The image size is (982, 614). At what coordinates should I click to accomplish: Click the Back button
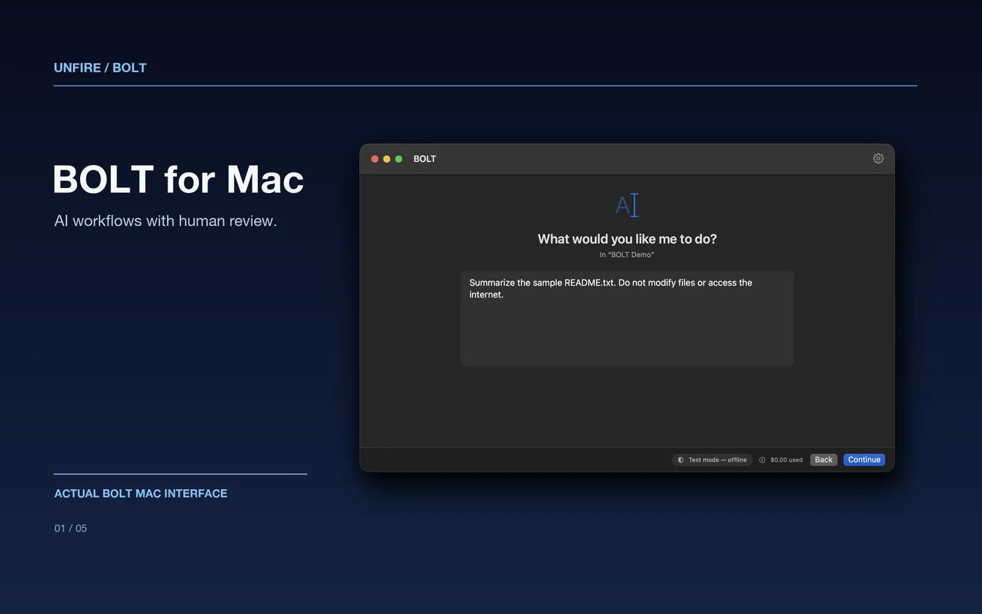tap(823, 460)
